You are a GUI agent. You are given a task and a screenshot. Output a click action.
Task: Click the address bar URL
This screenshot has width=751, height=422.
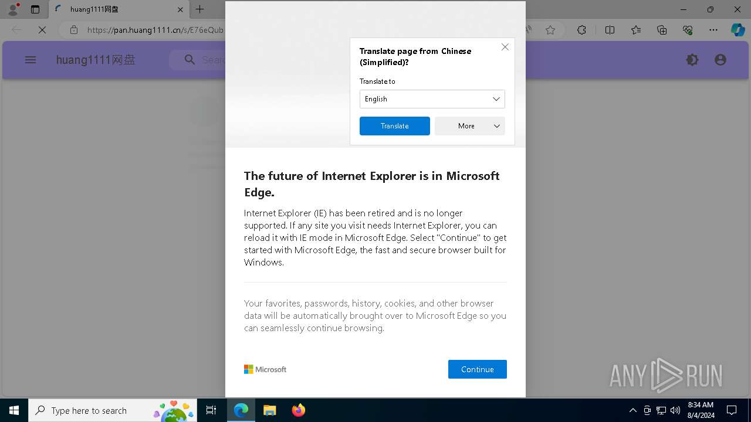click(155, 30)
